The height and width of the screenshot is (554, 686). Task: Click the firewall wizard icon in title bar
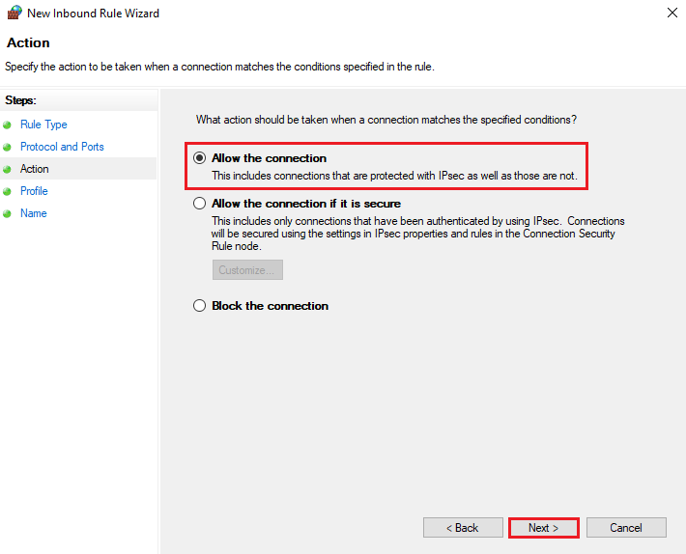tap(14, 14)
